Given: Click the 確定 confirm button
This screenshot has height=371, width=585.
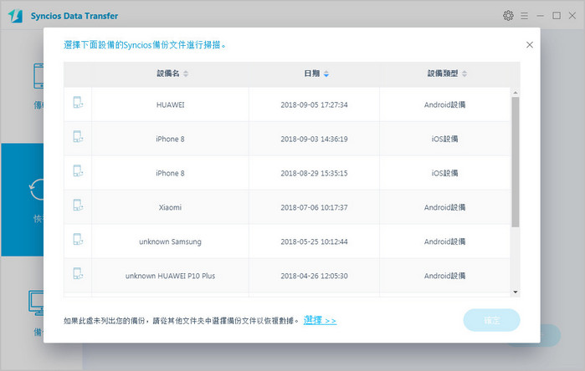Looking at the screenshot, I should tap(491, 320).
